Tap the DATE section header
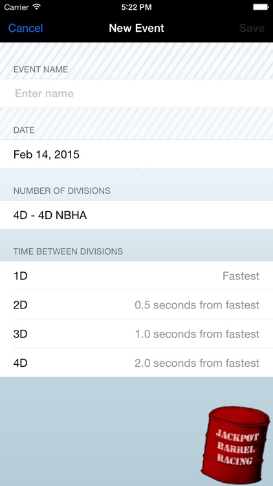The image size is (273, 486). click(24, 130)
